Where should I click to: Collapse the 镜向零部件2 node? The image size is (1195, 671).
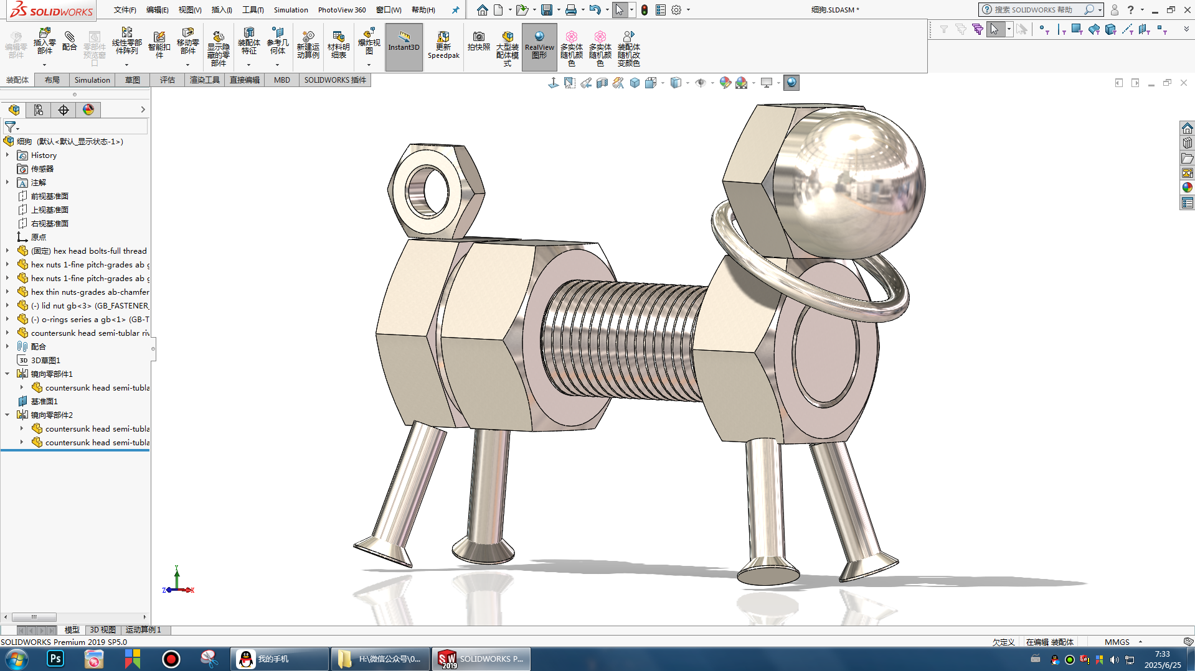(7, 415)
